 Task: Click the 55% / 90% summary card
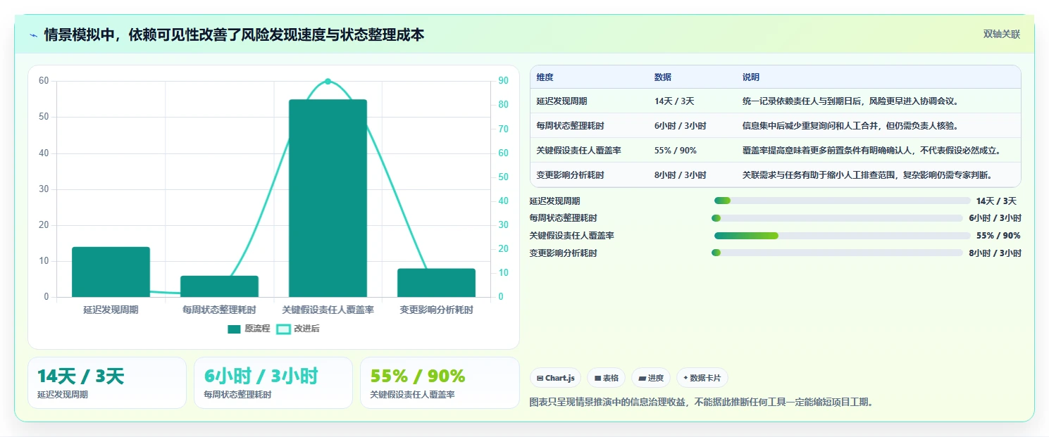[440, 383]
